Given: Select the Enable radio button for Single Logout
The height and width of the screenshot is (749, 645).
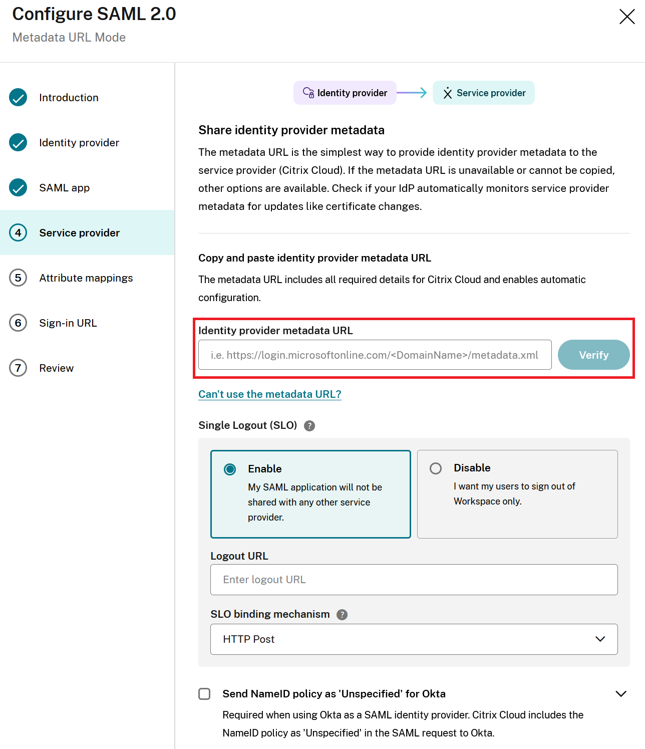Looking at the screenshot, I should pyautogui.click(x=230, y=469).
